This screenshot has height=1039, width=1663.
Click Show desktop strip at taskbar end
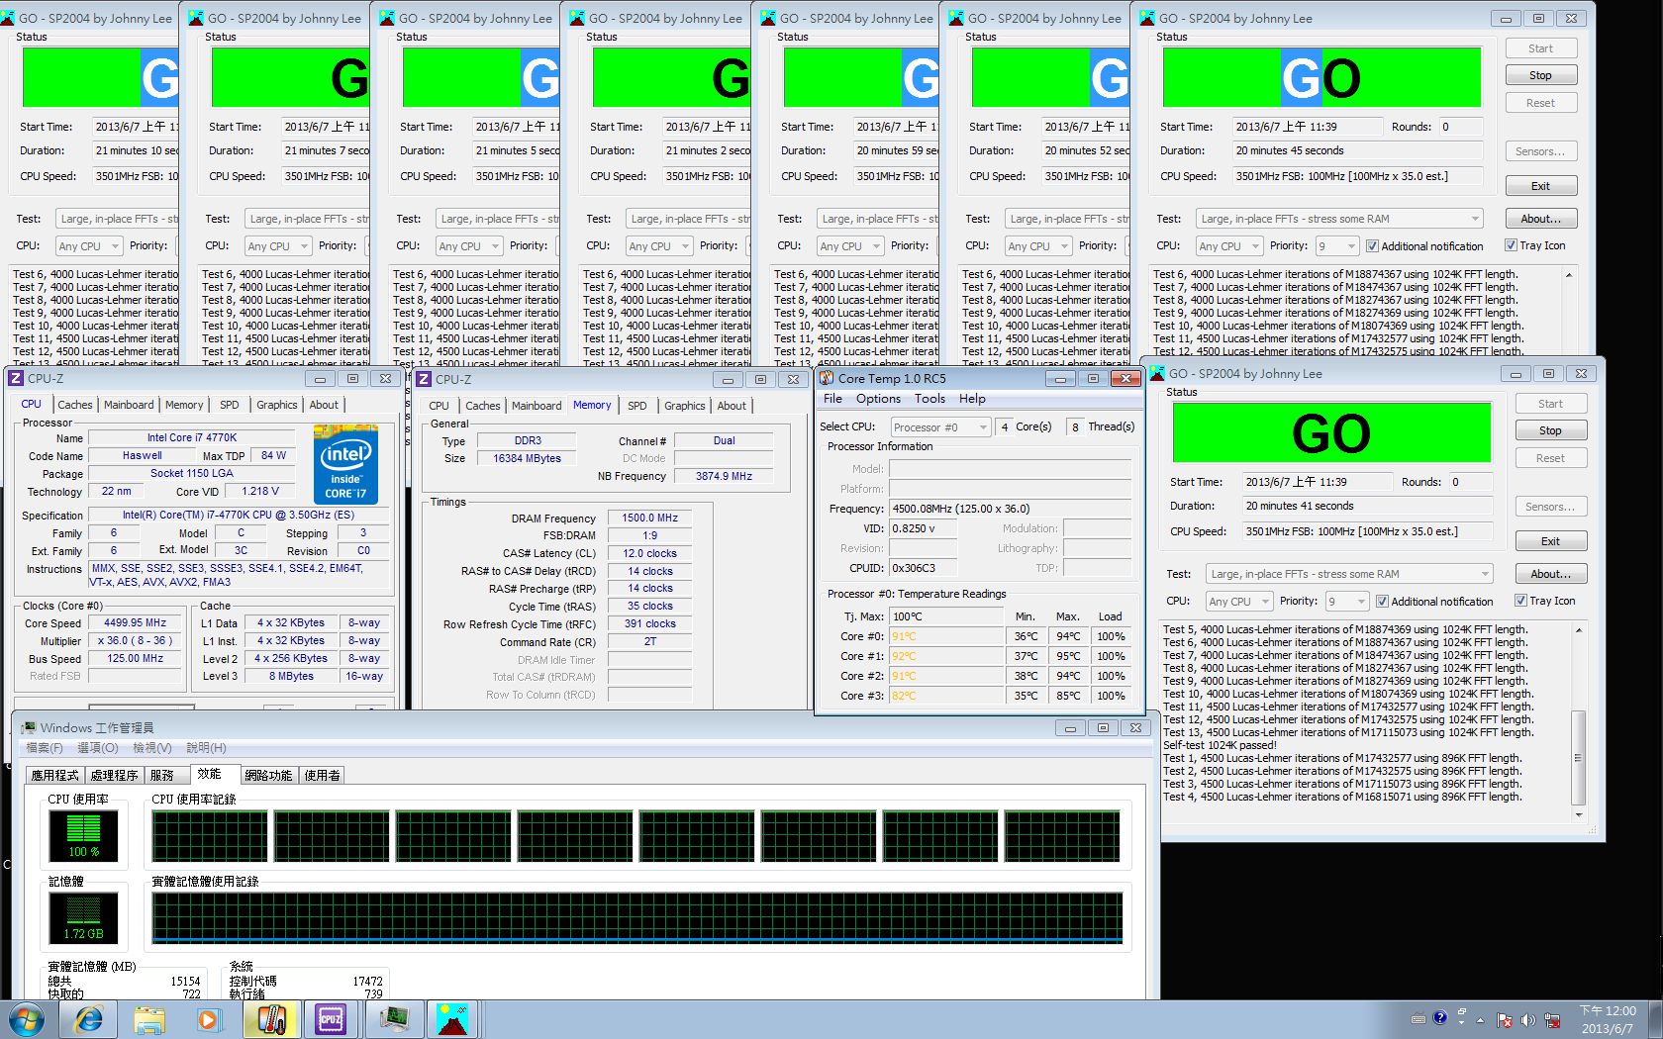pos(1656,1019)
